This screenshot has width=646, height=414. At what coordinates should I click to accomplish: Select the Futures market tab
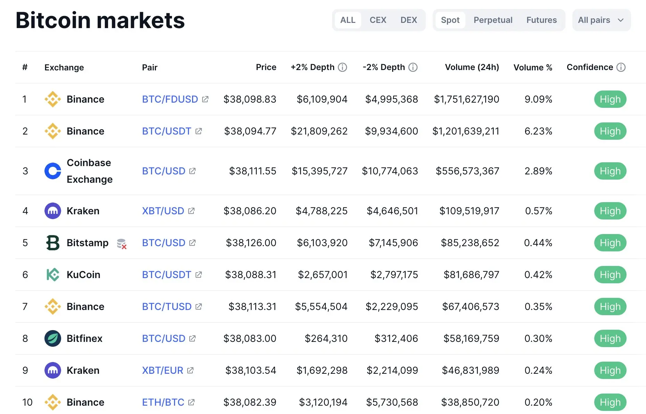click(541, 20)
